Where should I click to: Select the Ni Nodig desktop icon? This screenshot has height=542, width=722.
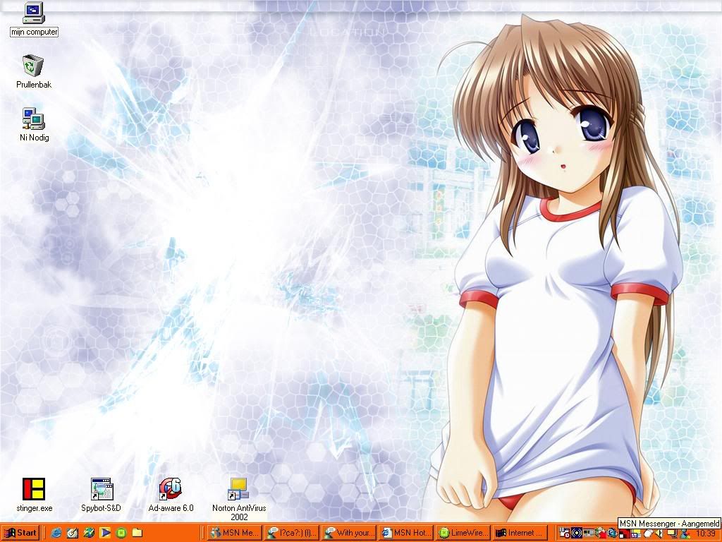[x=34, y=124]
